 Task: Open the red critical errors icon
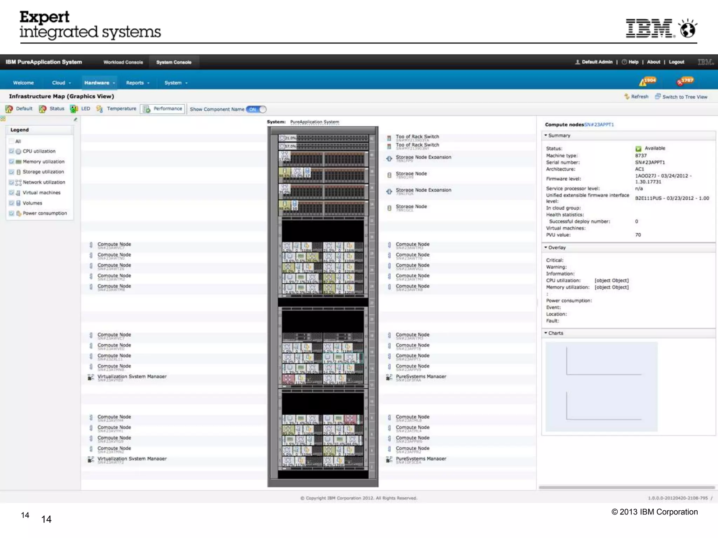[x=681, y=82]
